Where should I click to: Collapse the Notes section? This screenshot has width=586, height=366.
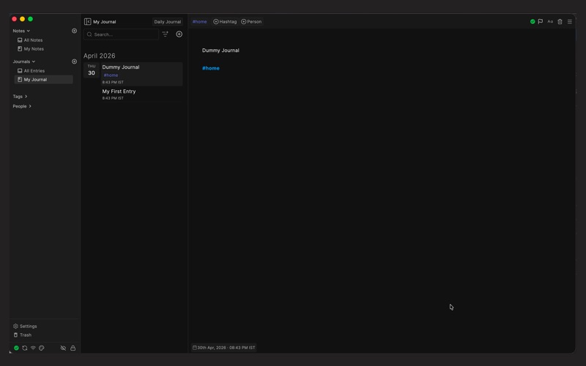point(21,31)
